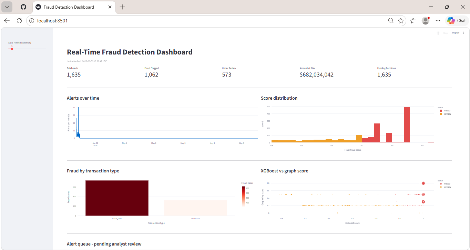Image resolution: width=470 pixels, height=250 pixels.
Task: Toggle REVIEW in Score distribution legend
Action: 446,114
